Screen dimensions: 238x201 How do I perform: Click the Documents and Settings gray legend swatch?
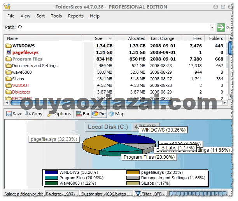coord(133,178)
